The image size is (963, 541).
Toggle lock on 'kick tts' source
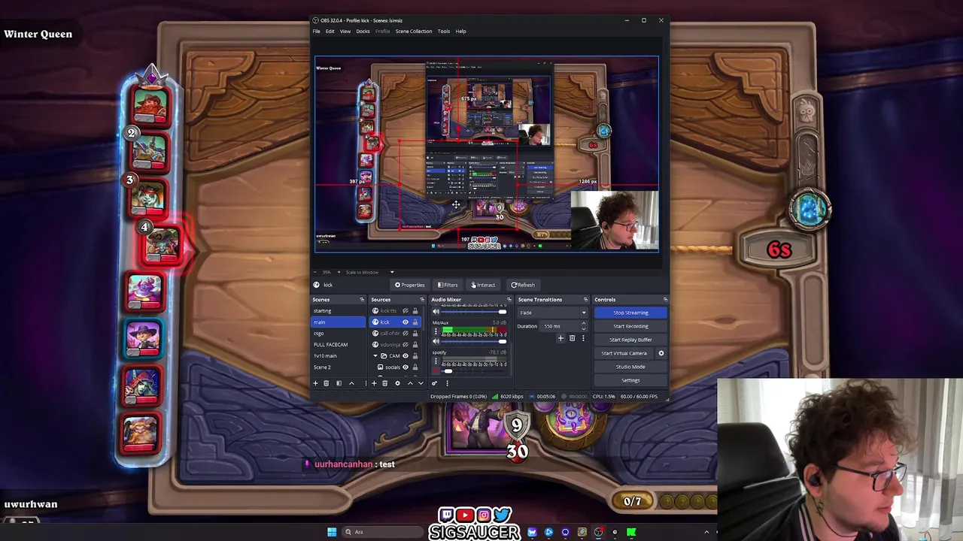coord(415,311)
